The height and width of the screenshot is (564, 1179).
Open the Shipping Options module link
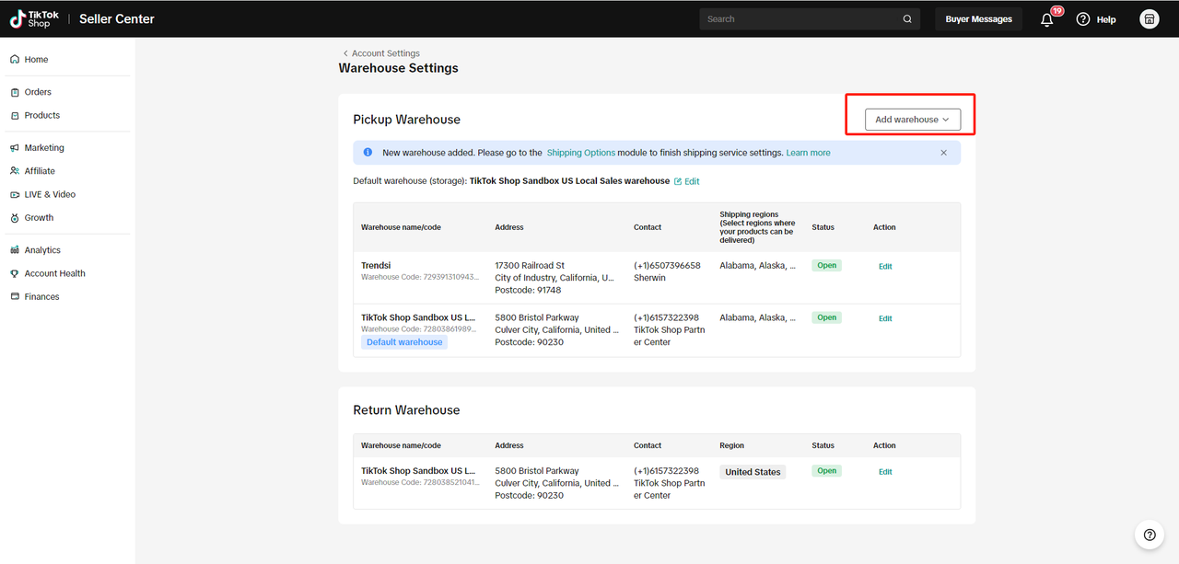pyautogui.click(x=580, y=153)
